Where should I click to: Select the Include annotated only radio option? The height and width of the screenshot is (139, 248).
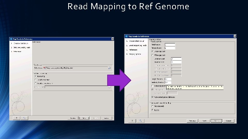pyautogui.click(x=35, y=83)
